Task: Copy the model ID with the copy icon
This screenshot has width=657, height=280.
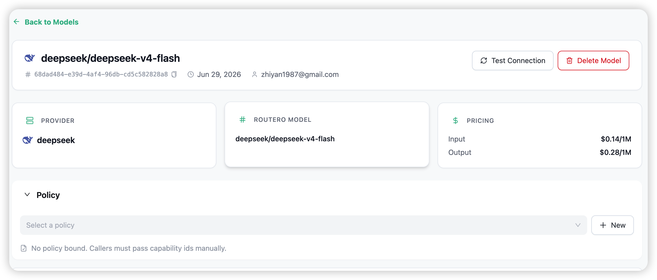Action: pyautogui.click(x=174, y=74)
